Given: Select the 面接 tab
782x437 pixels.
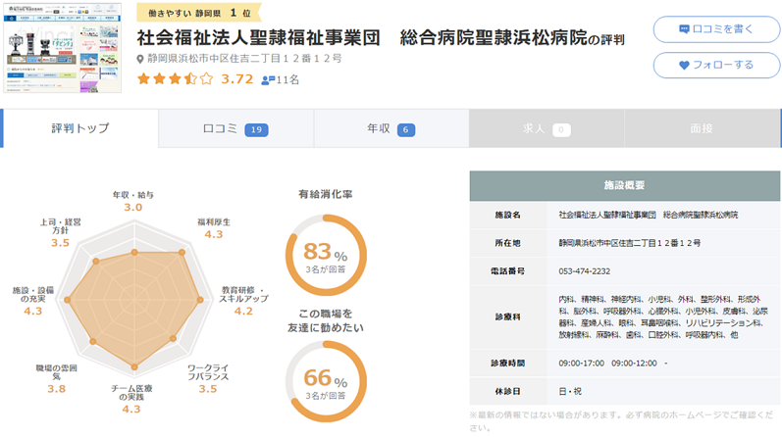Looking at the screenshot, I should (x=702, y=128).
